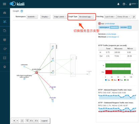The height and width of the screenshot is (124, 139).
Task: Zoom in with the plus button
Action: pos(14,121)
